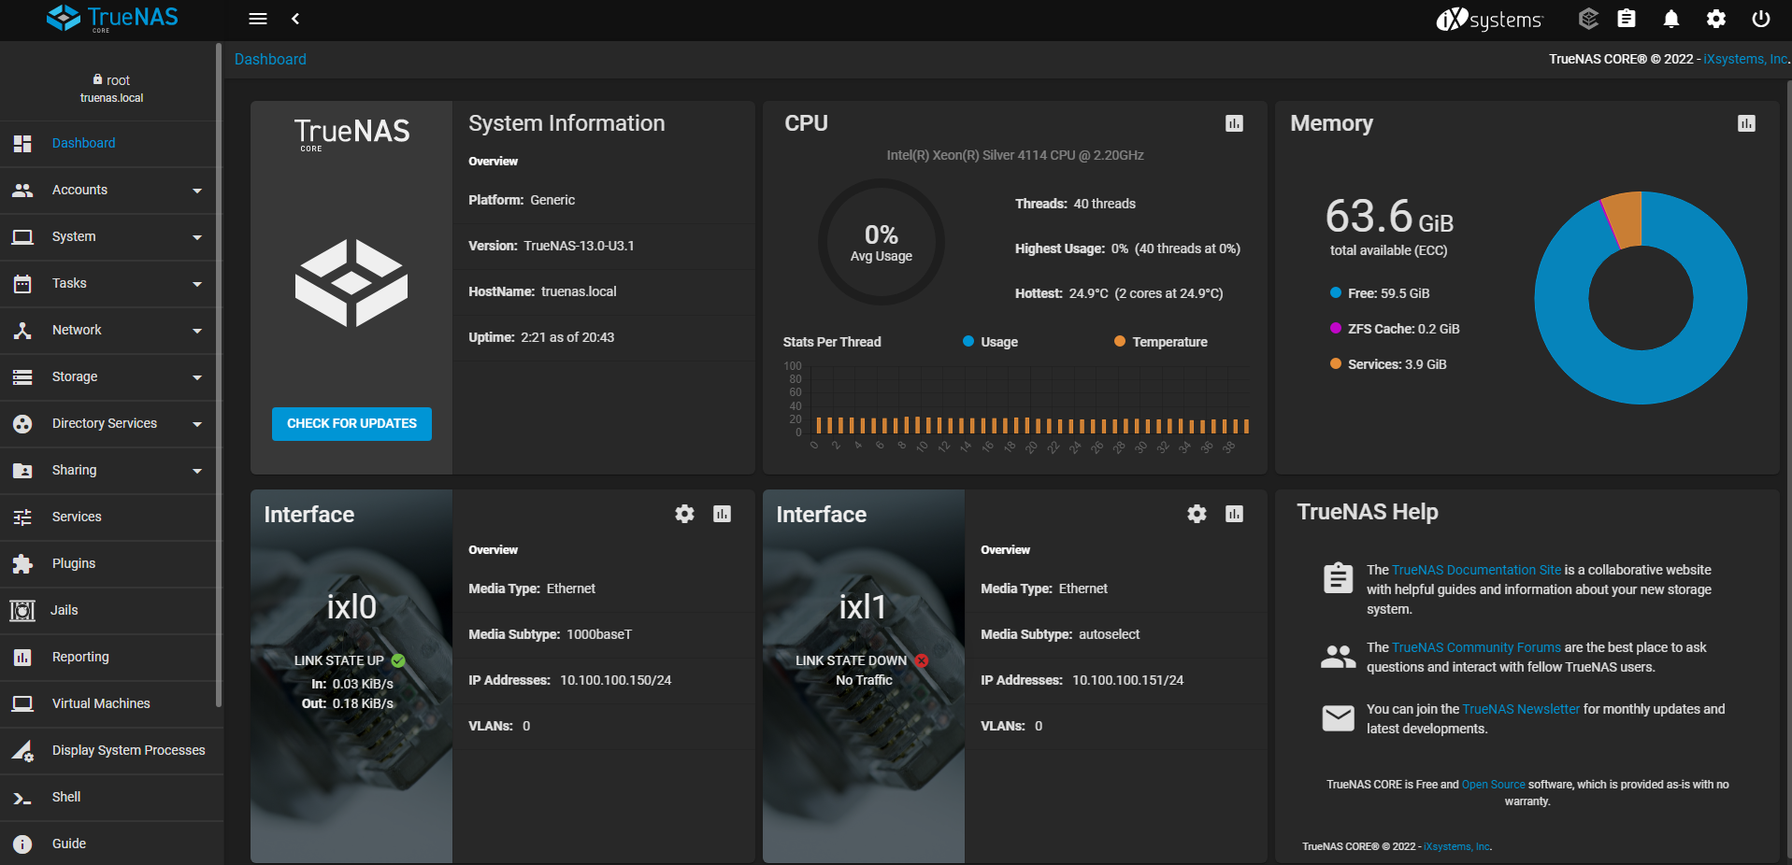Open ixl0 interface settings gear

684,514
